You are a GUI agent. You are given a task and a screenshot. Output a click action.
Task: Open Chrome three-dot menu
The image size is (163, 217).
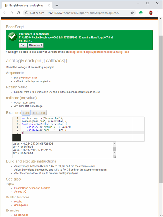pos(157,13)
